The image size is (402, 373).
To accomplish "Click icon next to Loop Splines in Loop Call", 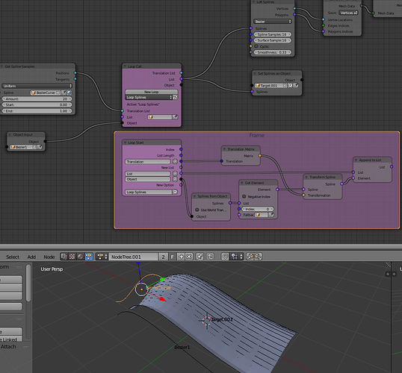I will point(175,97).
